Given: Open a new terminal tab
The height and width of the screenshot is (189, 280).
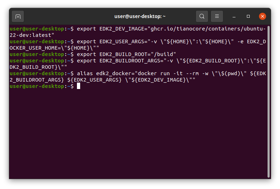Looking at the screenshot, I should click(x=18, y=16).
